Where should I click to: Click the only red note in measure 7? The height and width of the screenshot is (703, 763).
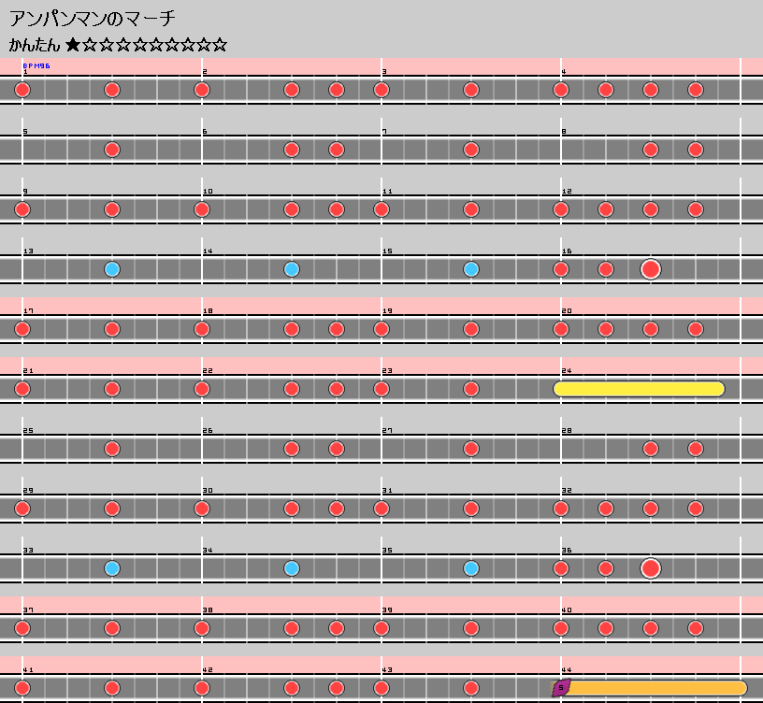[x=471, y=150]
